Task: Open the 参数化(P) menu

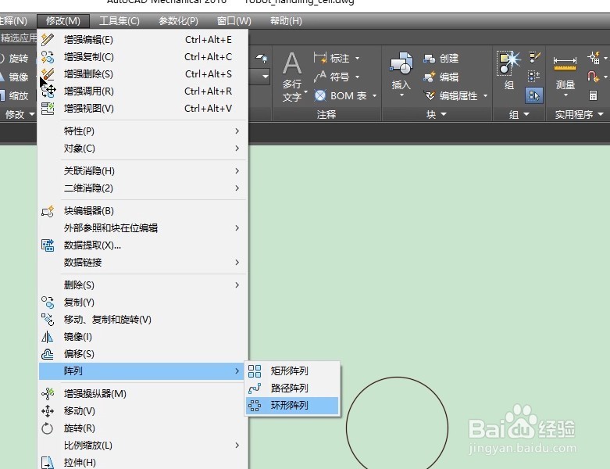Action: point(178,21)
